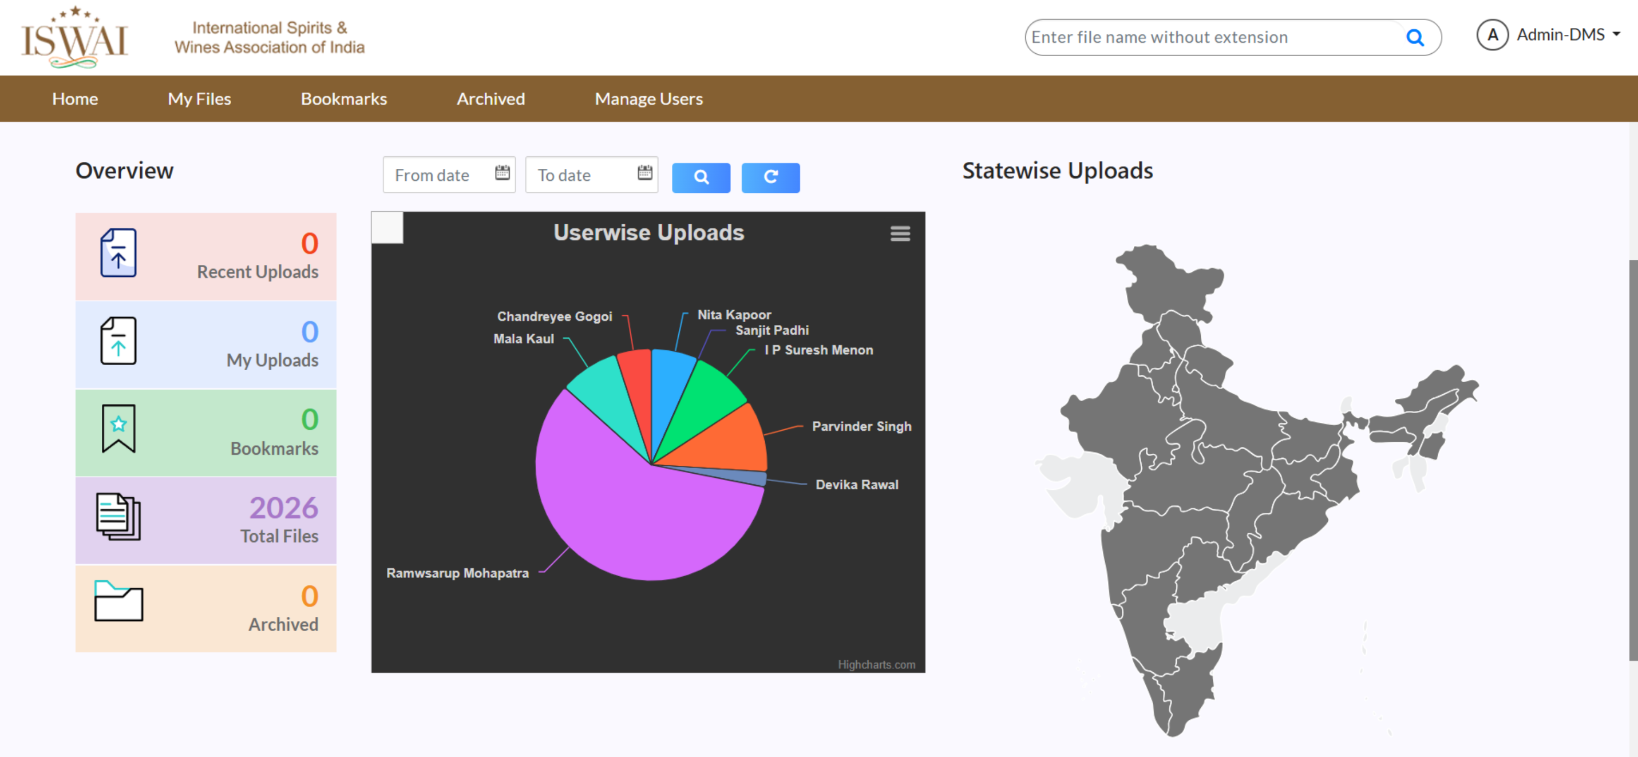Click the Total Files stacked documents icon
The height and width of the screenshot is (757, 1638).
click(x=118, y=517)
